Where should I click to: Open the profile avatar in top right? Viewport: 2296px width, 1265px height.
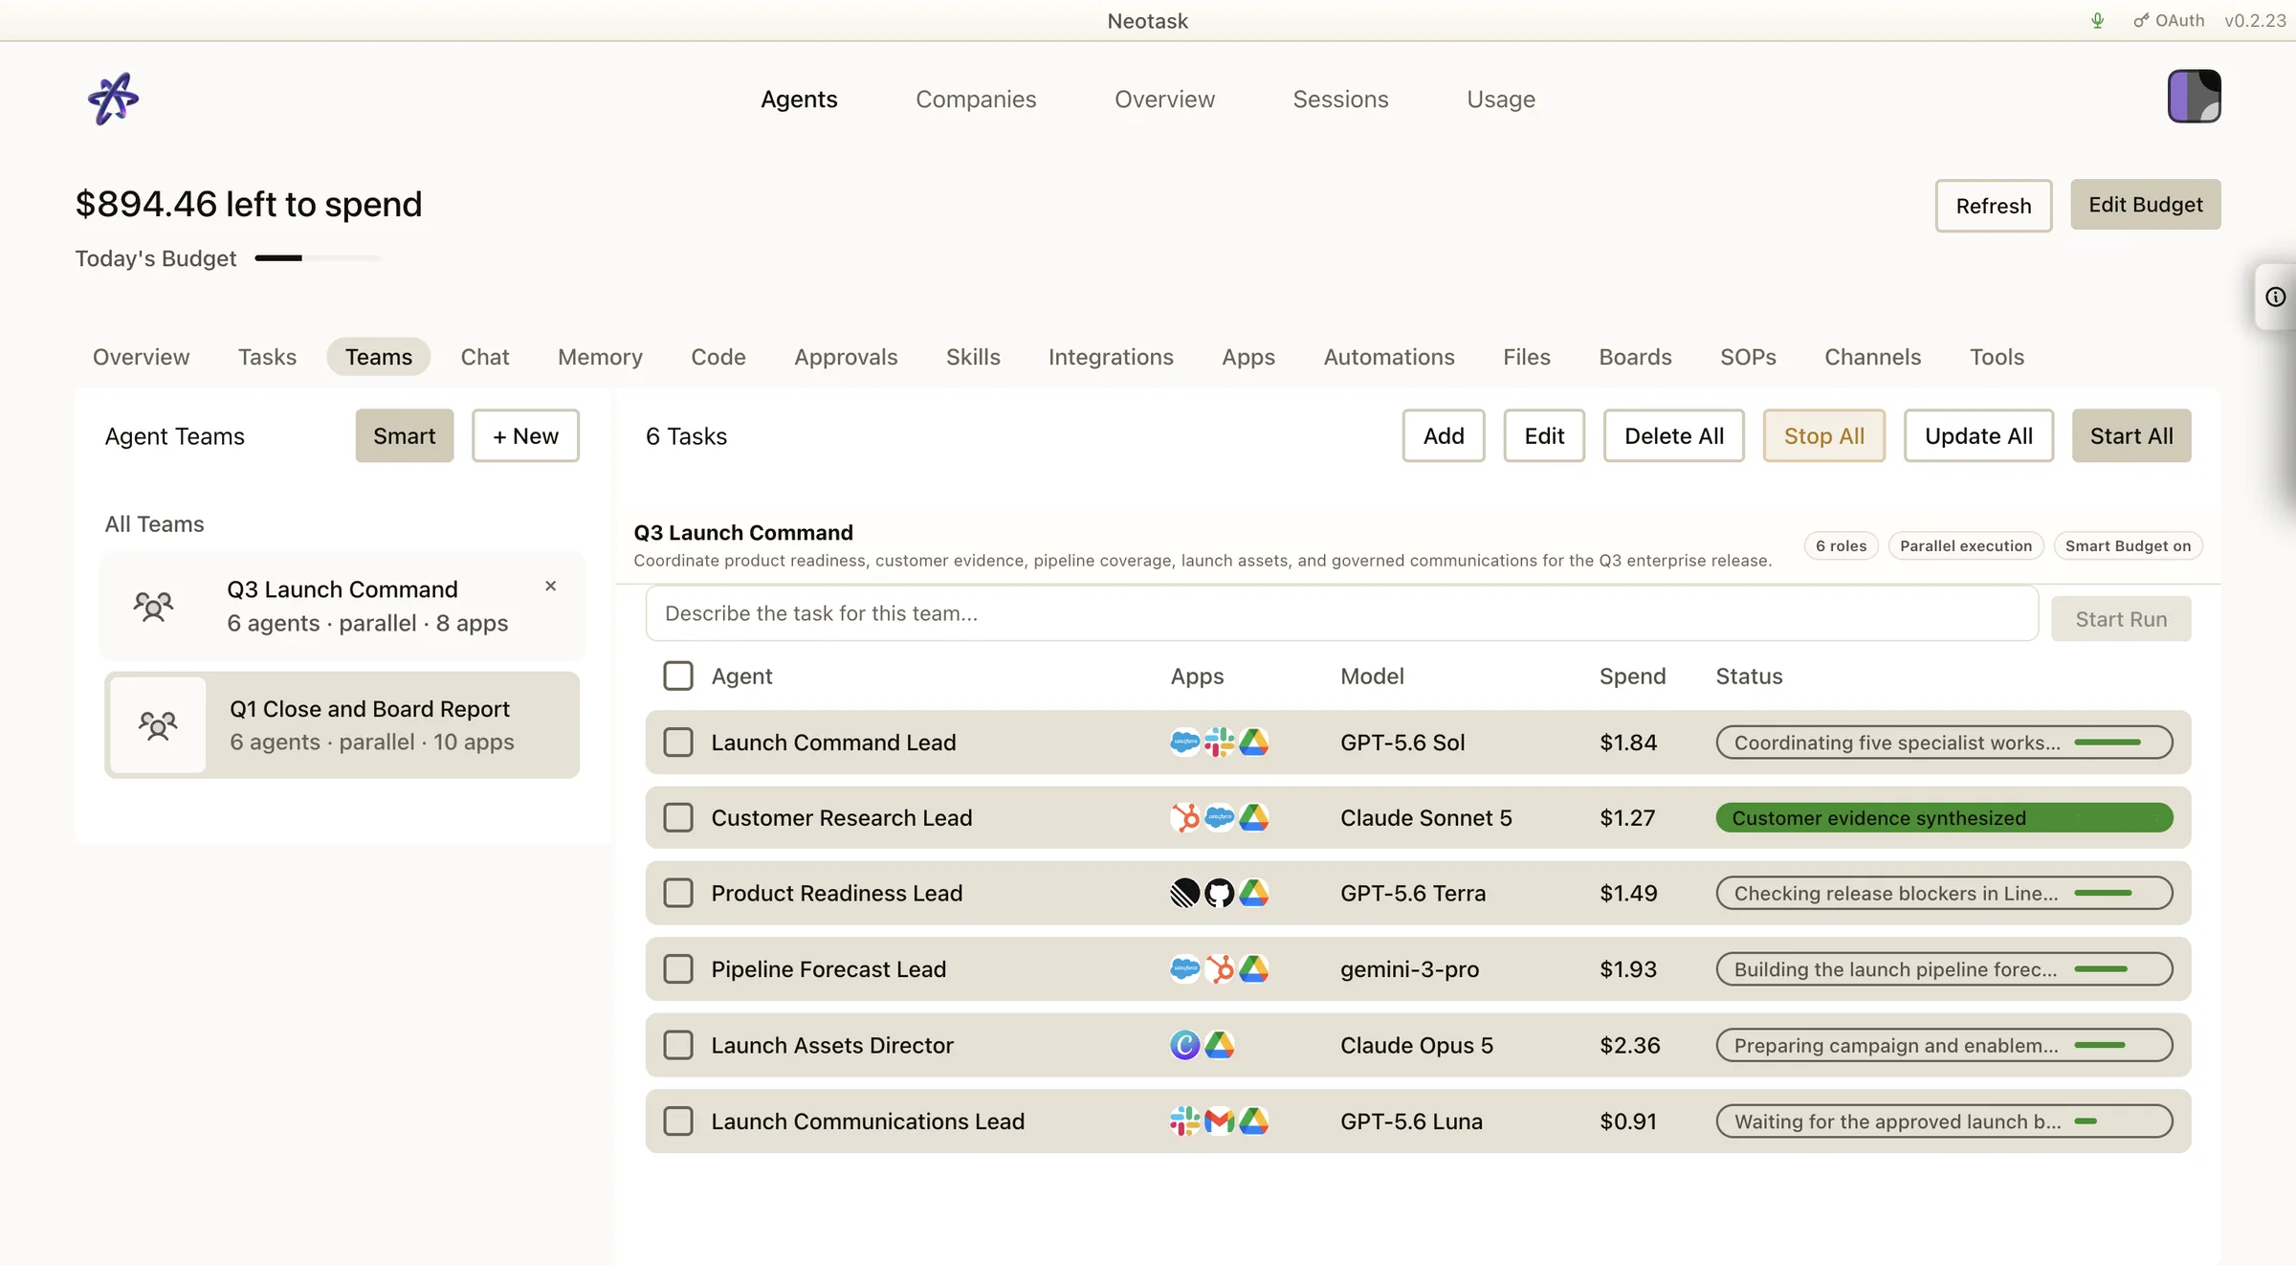tap(2194, 96)
